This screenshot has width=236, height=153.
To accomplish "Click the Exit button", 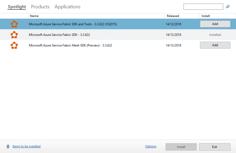I will [215, 147].
